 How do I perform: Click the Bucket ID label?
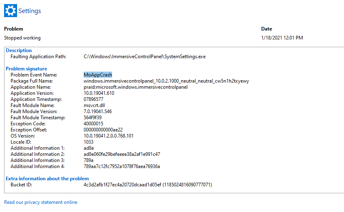[x=21, y=184]
